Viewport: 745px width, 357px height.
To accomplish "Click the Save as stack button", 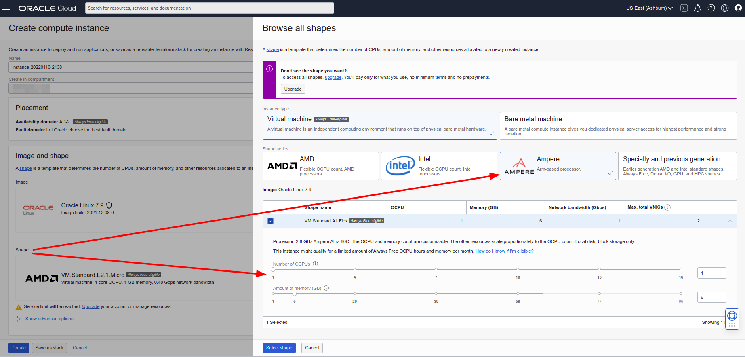I will click(x=49, y=348).
